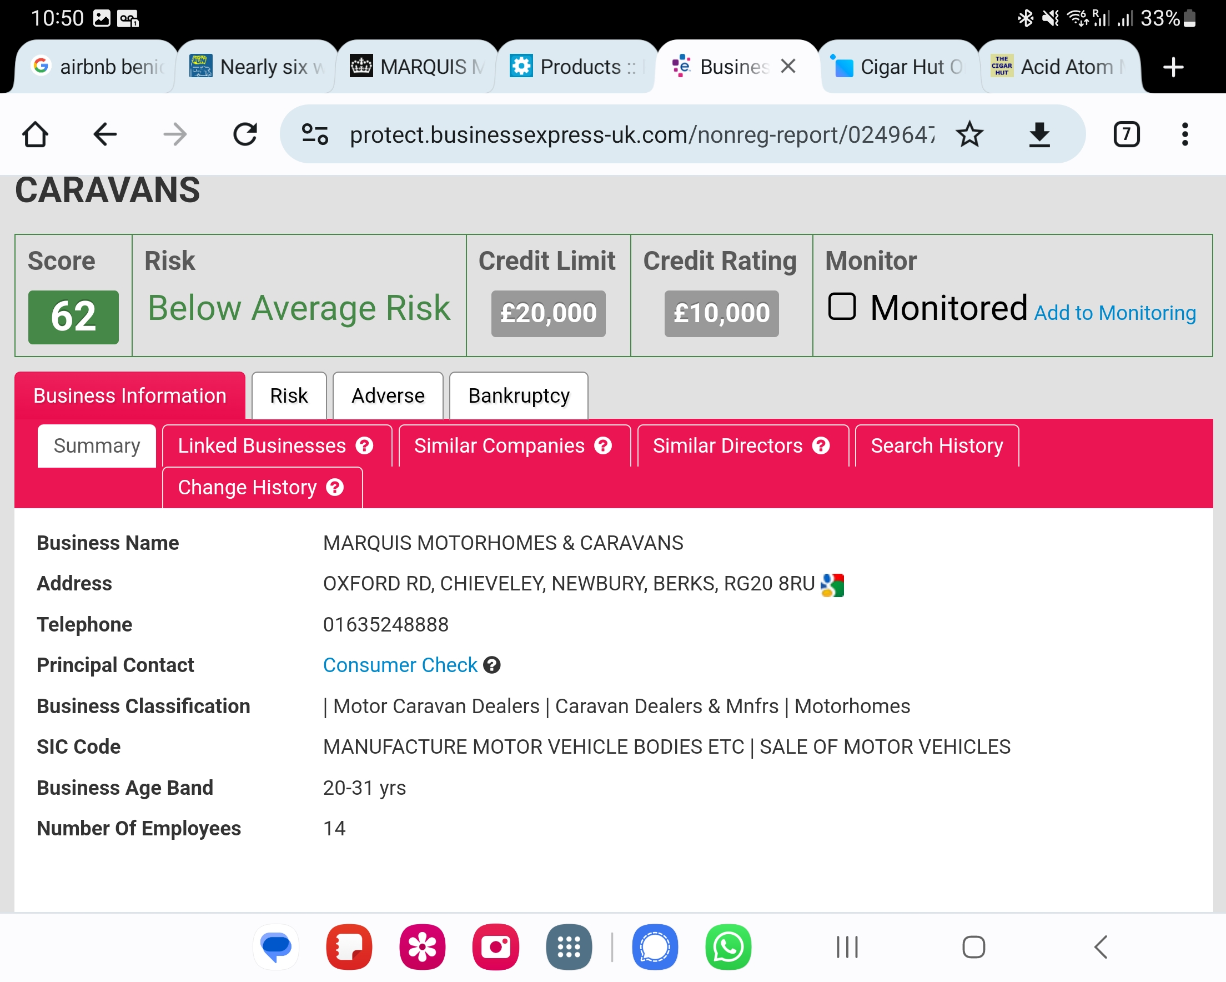Reload the page with refresh icon
The width and height of the screenshot is (1226, 982).
pos(245,135)
